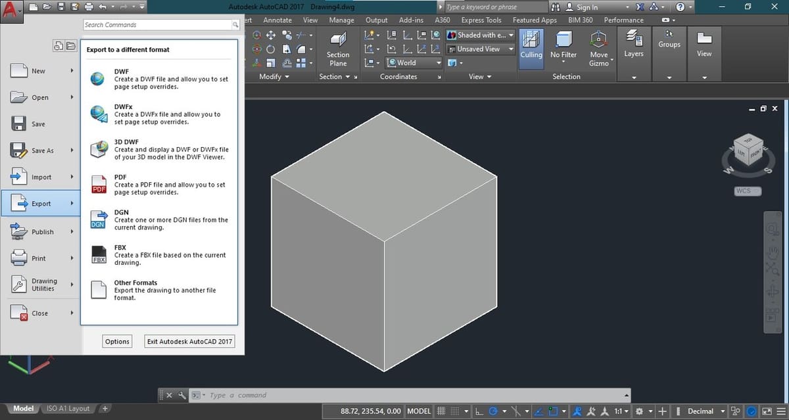The width and height of the screenshot is (789, 420).
Task: Click the Options button
Action: coord(117,342)
